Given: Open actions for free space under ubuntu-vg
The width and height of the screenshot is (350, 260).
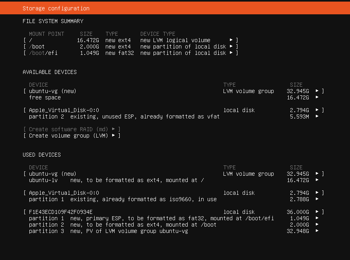Looking at the screenshot, I should (317, 97).
